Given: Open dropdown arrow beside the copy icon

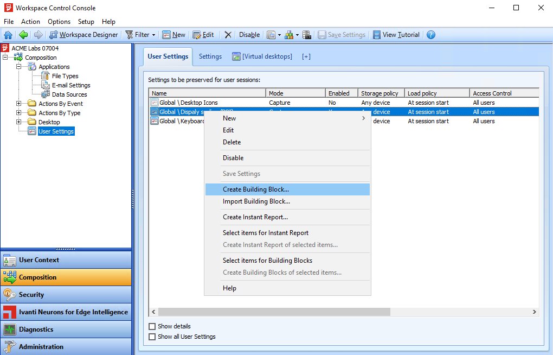Looking at the screenshot, I should [279, 35].
